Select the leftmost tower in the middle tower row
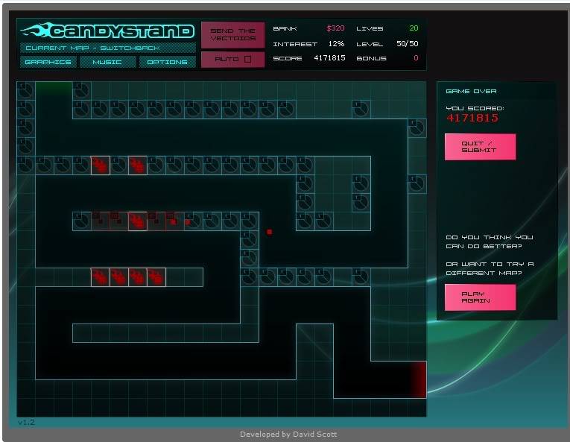 82,221
